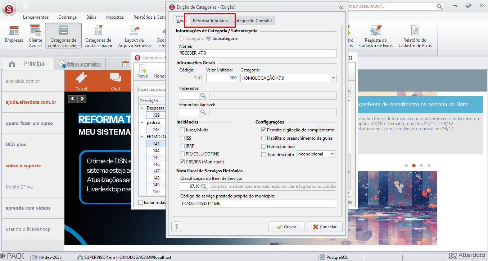Image resolution: width=488 pixels, height=261 pixels.
Task: Show the previous banner slide arrow
Action: click(73, 99)
